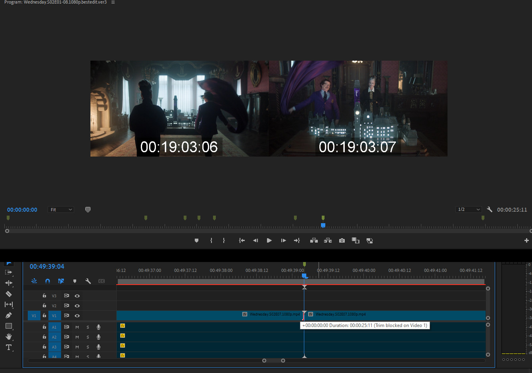Select the Razor tool

pyautogui.click(x=8, y=294)
